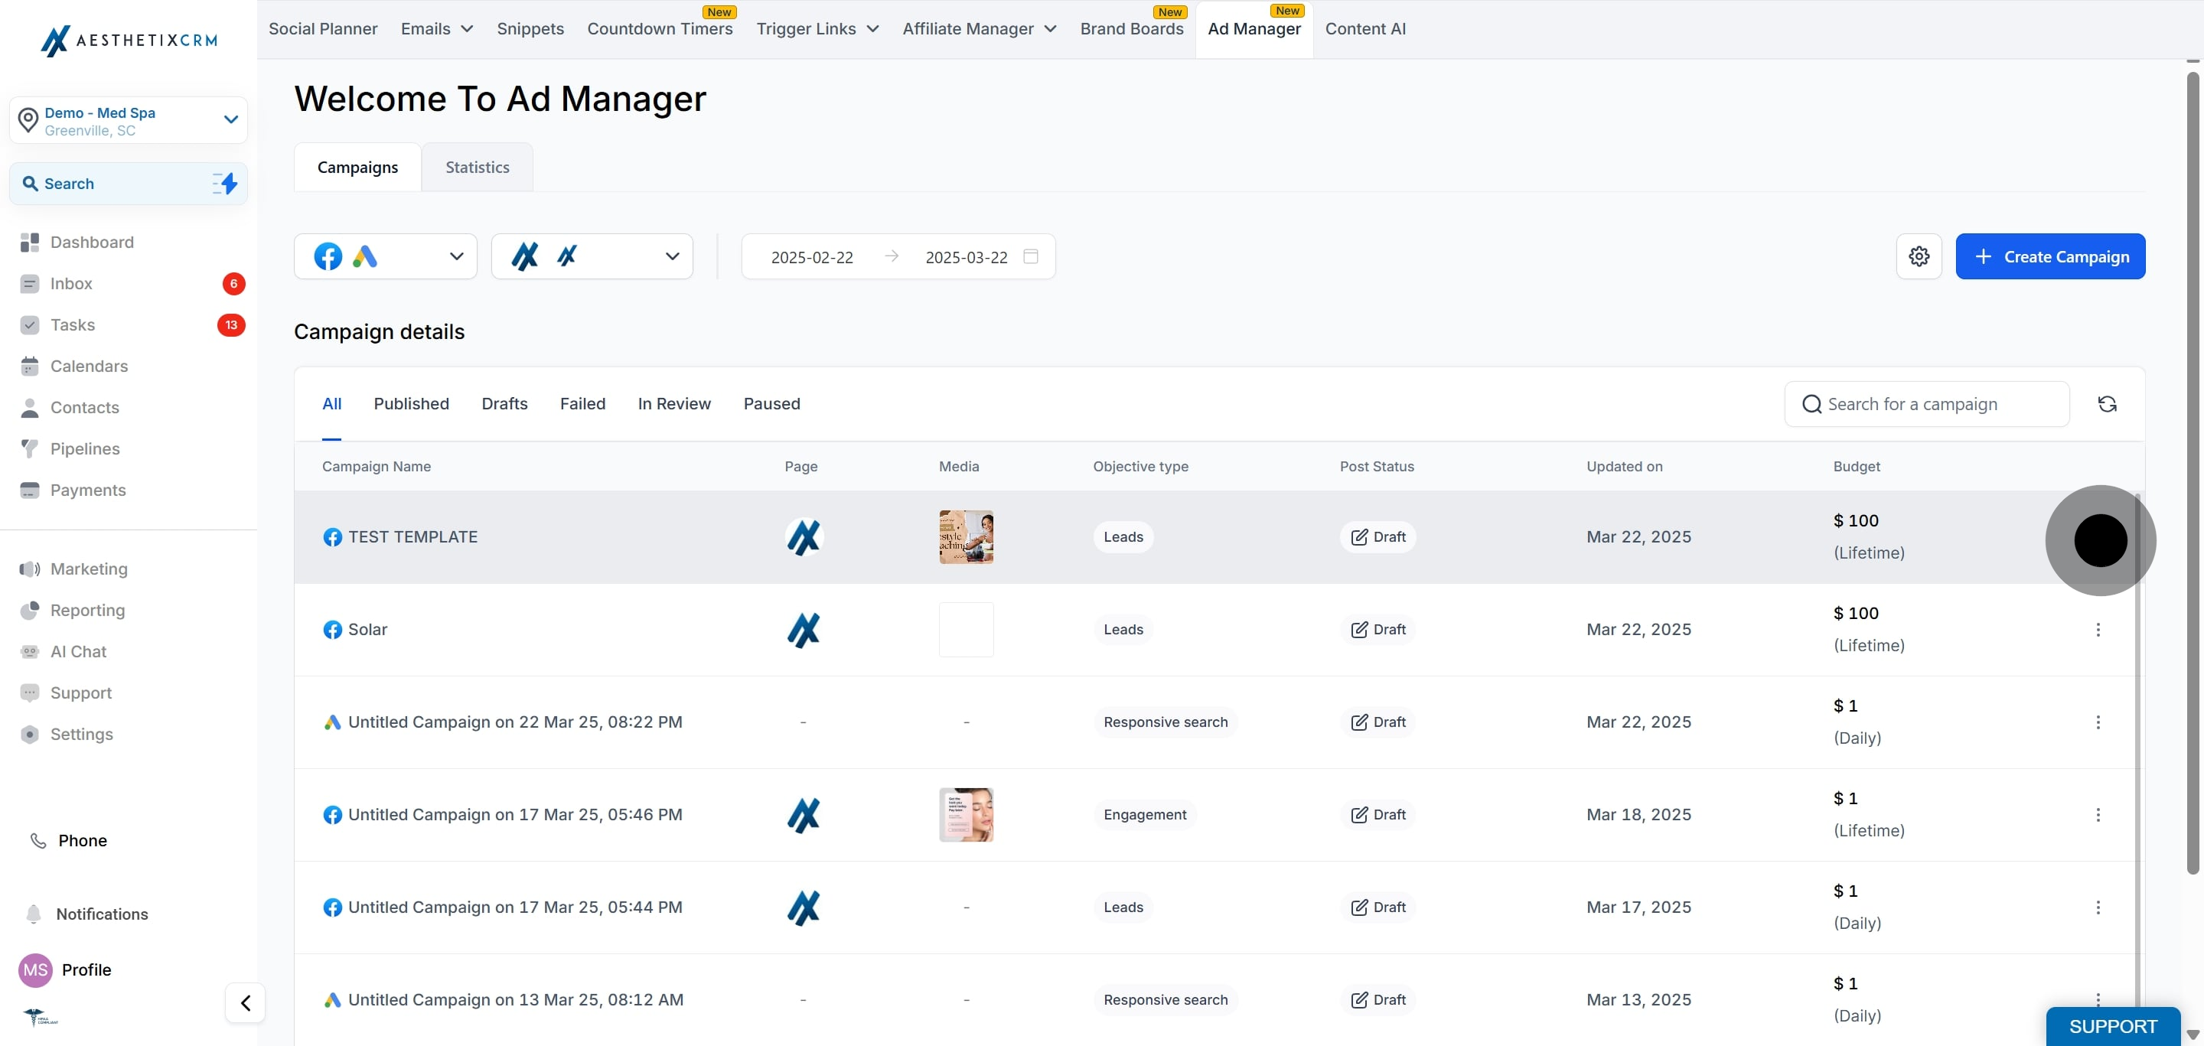Open the date range calendar icon
2204x1046 pixels.
[1031, 256]
